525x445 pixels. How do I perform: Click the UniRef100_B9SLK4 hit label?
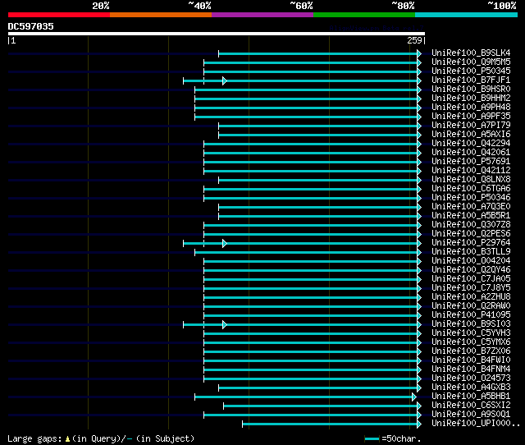[x=471, y=53]
